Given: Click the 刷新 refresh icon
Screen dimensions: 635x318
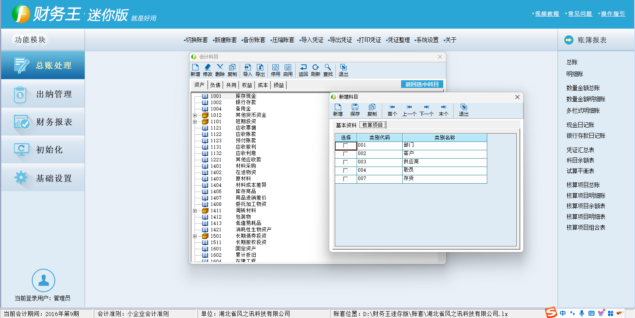Looking at the screenshot, I should tap(316, 70).
